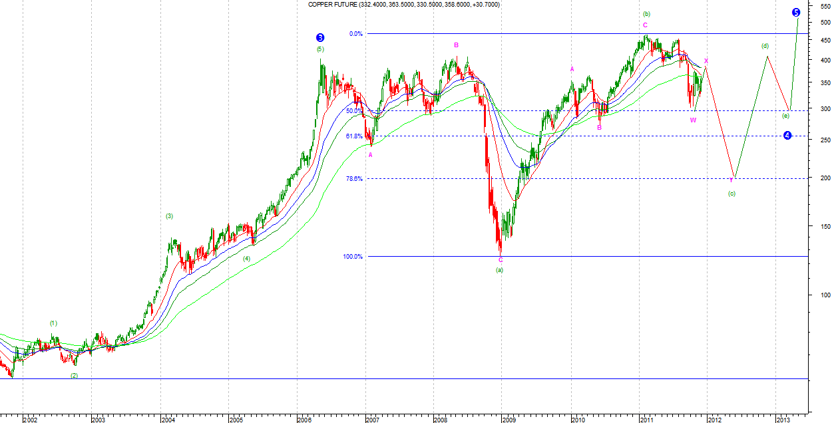832x423 pixels.
Task: Click the green (a) label at 2008 low
Action: pos(500,270)
